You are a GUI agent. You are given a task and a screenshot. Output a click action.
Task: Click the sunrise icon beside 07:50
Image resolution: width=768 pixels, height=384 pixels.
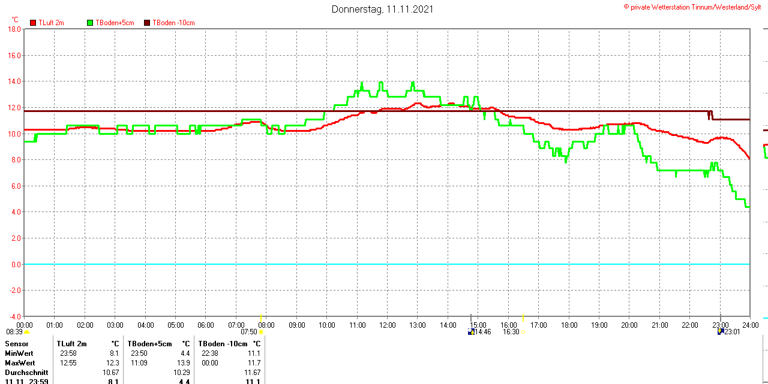(261, 332)
